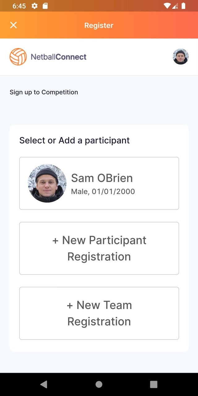Close the Register screen with the X
This screenshot has width=198, height=396.
14,25
